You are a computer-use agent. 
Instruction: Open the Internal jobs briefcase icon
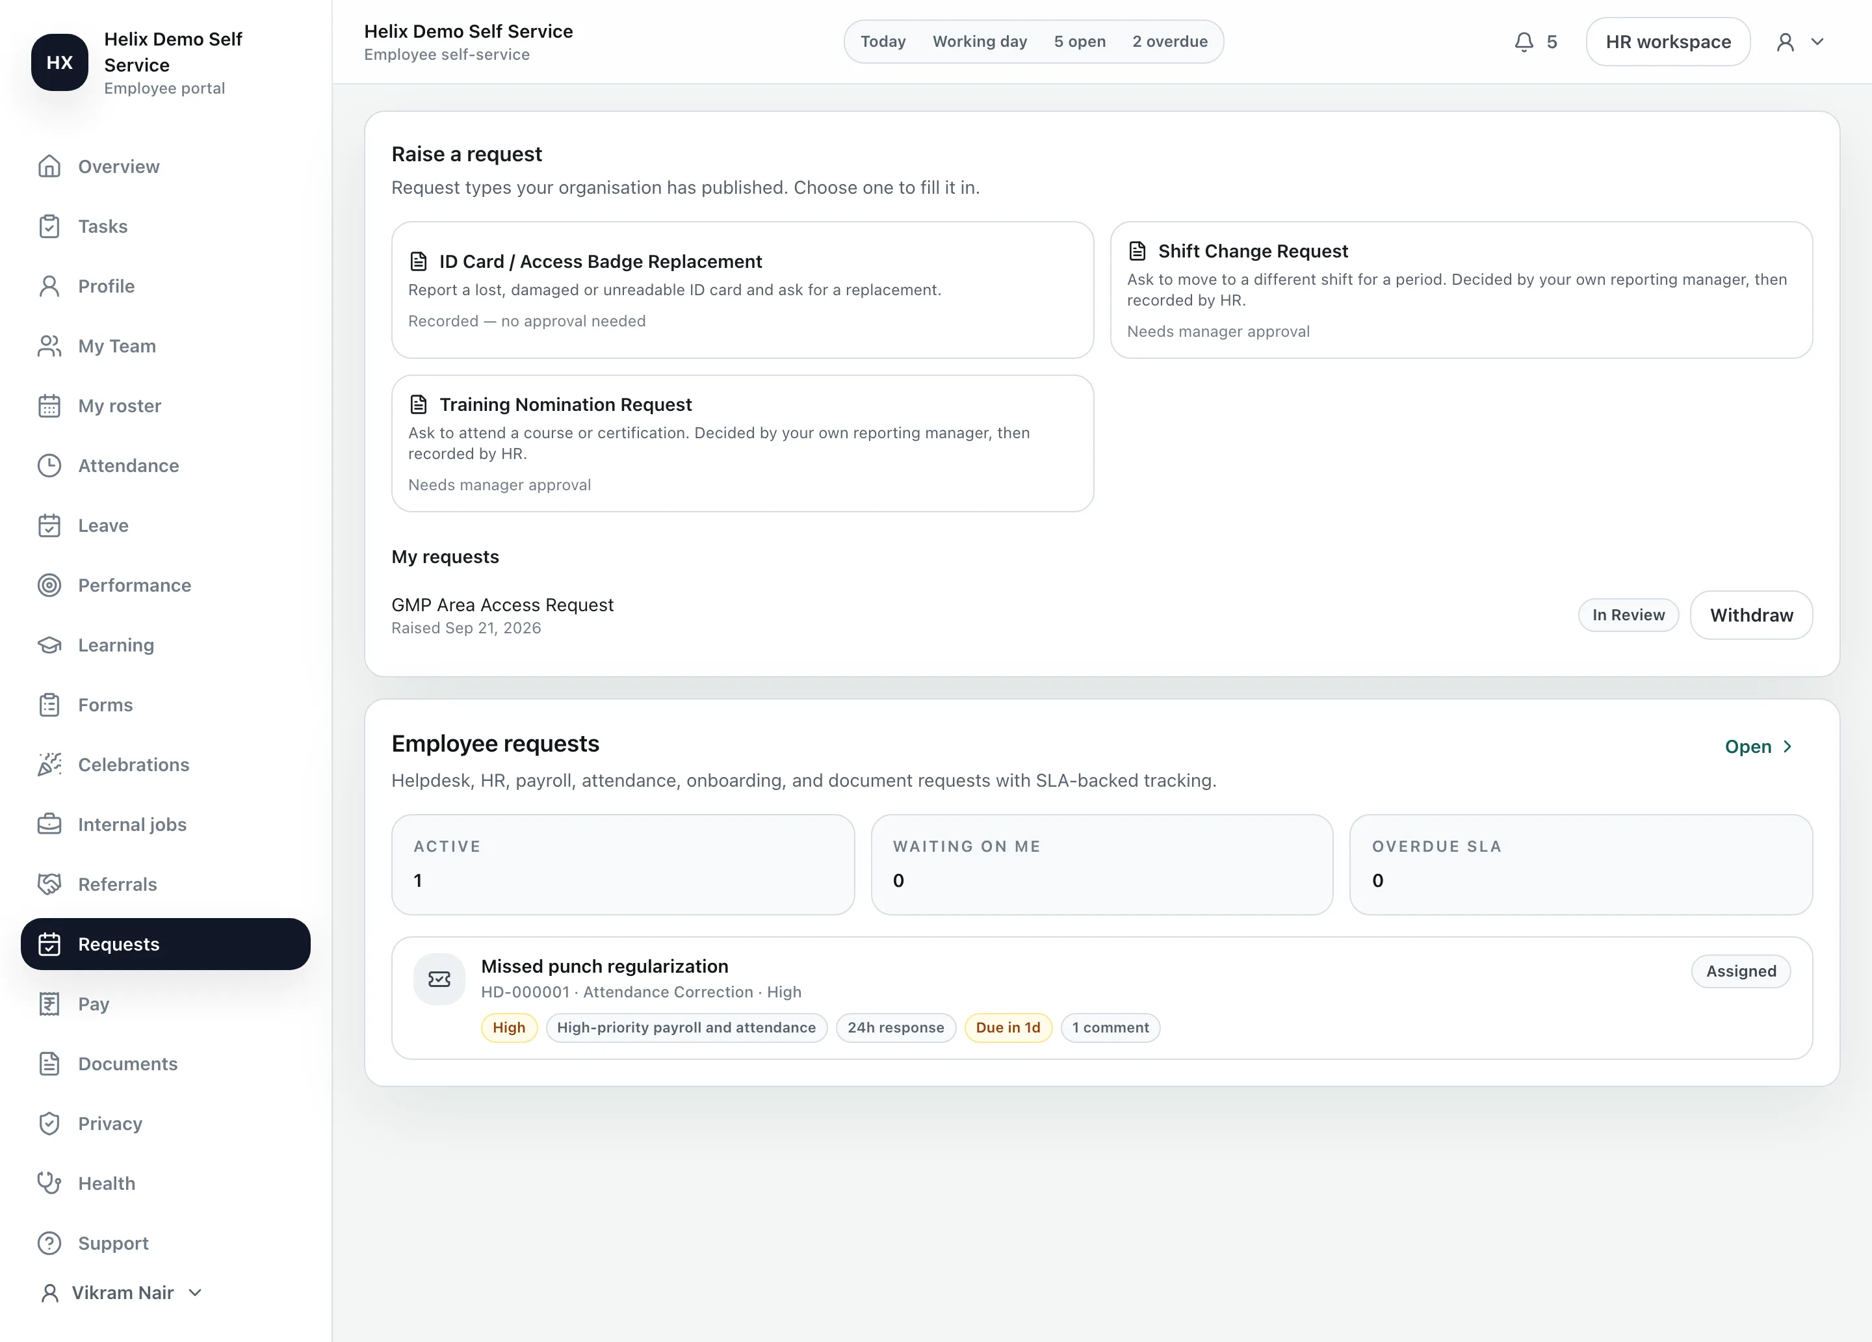(49, 824)
